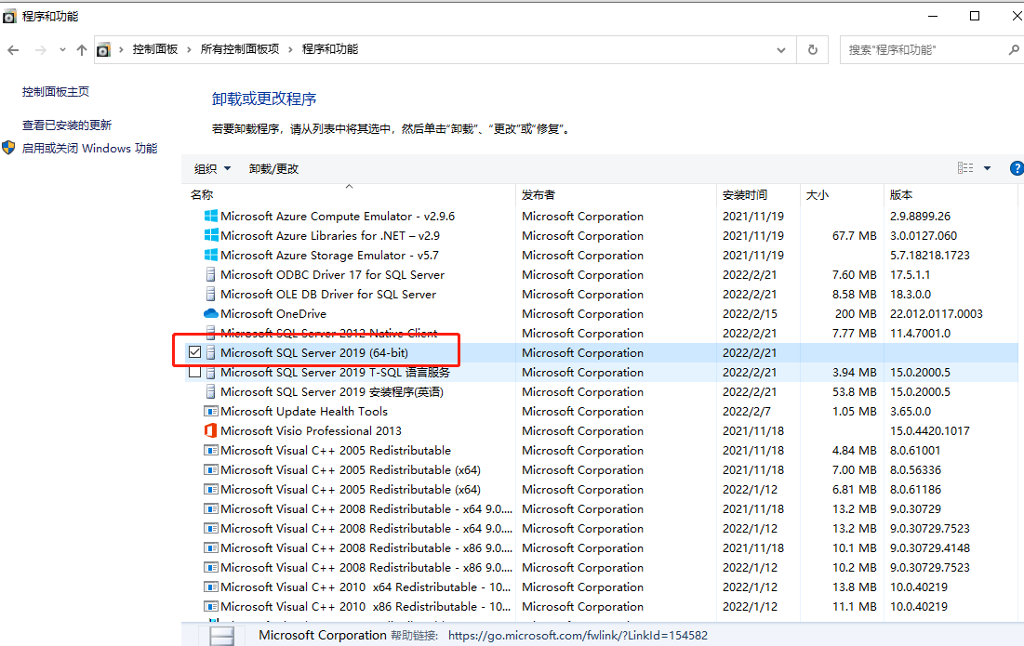Refresh the Programs and Features list
The height and width of the screenshot is (646, 1024).
pyautogui.click(x=812, y=49)
